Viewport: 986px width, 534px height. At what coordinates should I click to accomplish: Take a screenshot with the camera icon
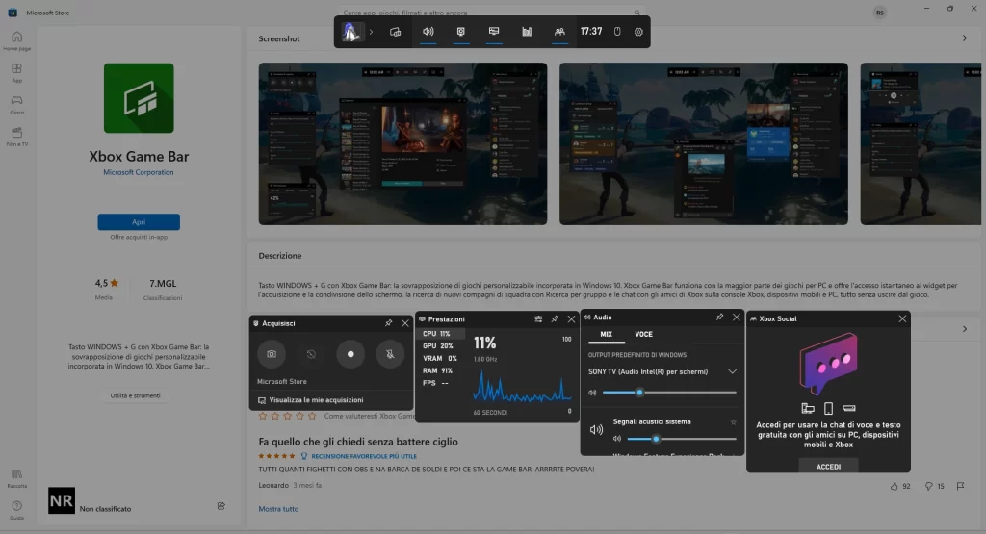(271, 354)
